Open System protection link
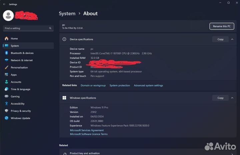Viewport: 240px width, 155px height. click(120, 85)
